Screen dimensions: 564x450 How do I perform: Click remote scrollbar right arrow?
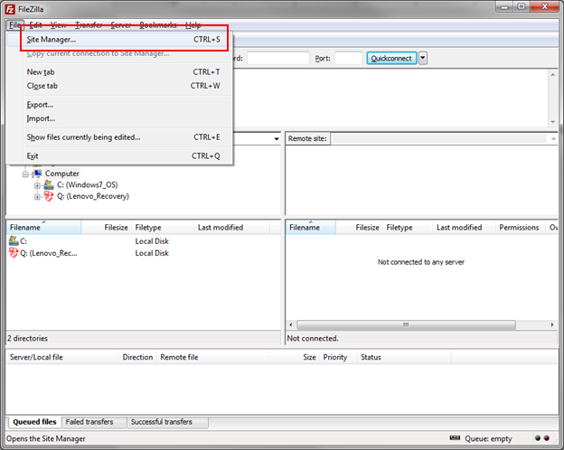click(552, 324)
